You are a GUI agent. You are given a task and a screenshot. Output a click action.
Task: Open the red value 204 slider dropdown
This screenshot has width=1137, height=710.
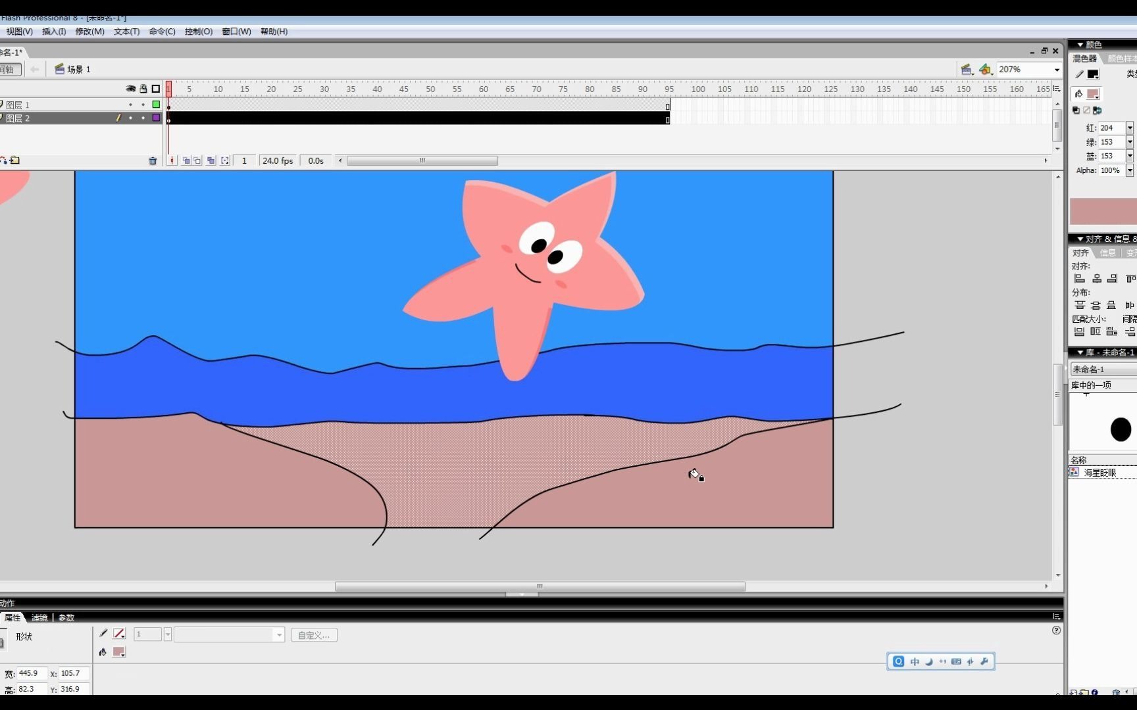[1130, 128]
